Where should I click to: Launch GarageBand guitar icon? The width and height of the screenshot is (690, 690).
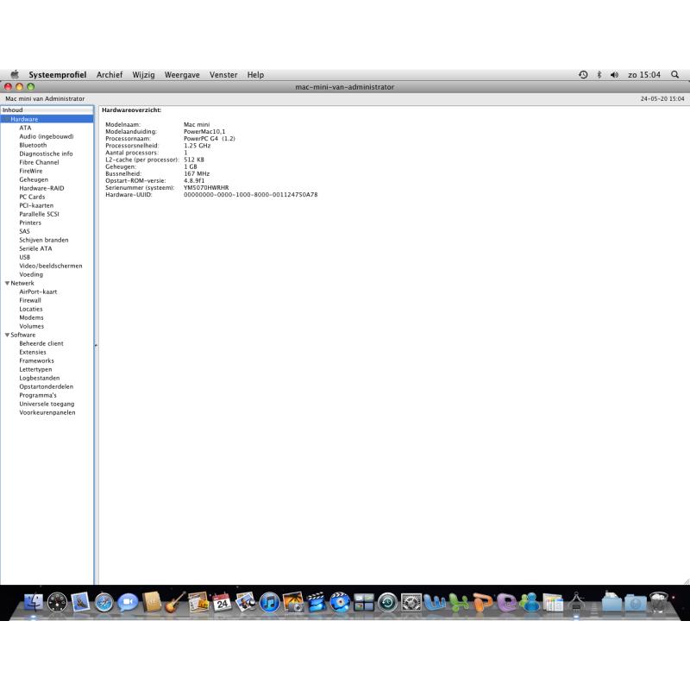click(175, 602)
